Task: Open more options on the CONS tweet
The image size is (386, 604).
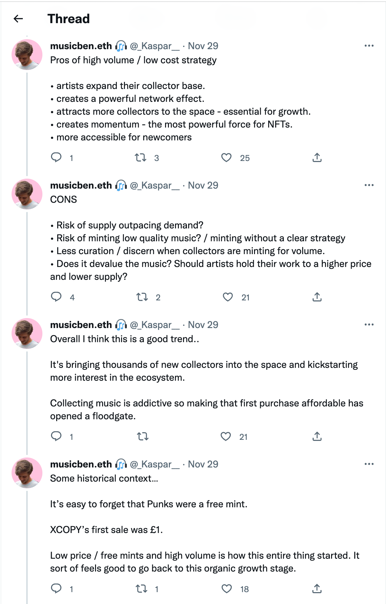Action: [x=369, y=185]
